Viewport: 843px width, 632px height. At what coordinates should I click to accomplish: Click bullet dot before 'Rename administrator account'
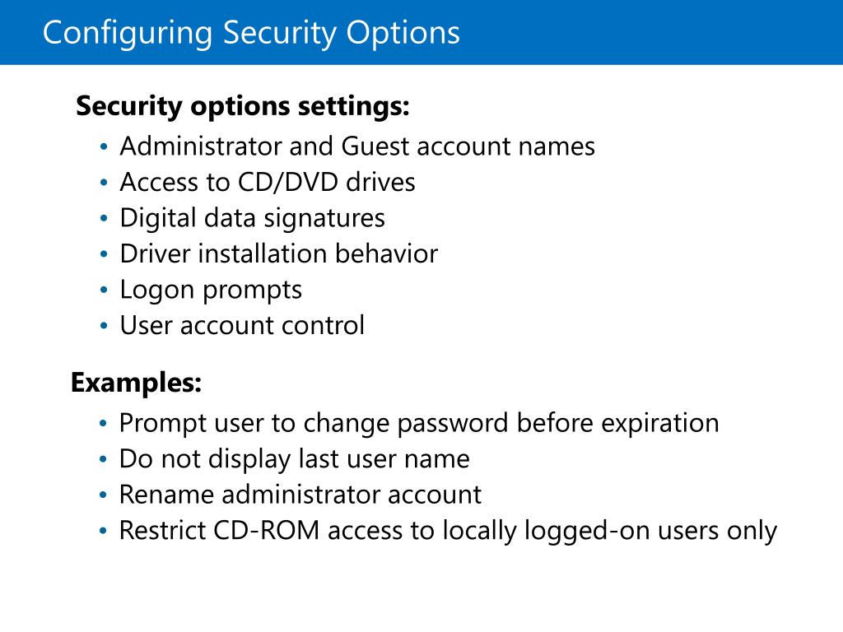(x=103, y=495)
